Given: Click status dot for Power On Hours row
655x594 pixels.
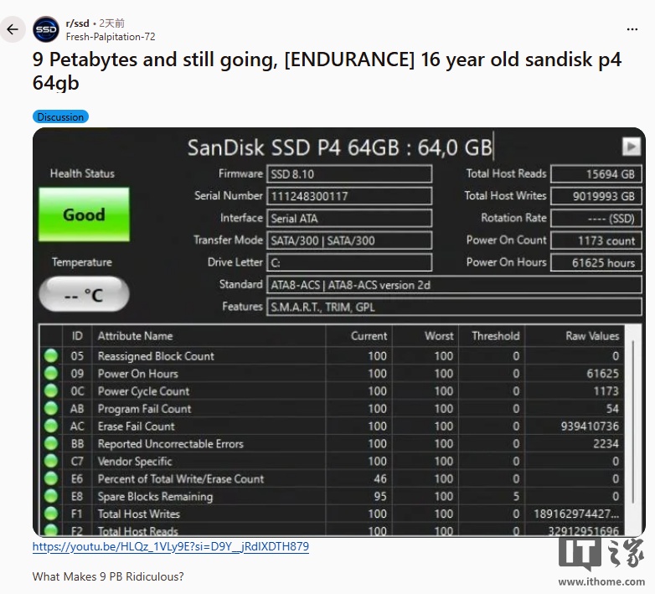Looking at the screenshot, I should click(51, 373).
